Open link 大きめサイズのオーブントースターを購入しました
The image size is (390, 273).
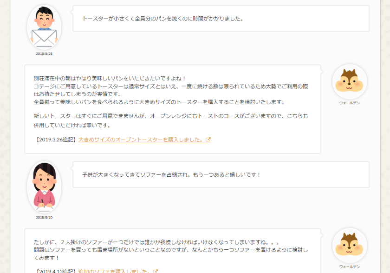pos(142,140)
